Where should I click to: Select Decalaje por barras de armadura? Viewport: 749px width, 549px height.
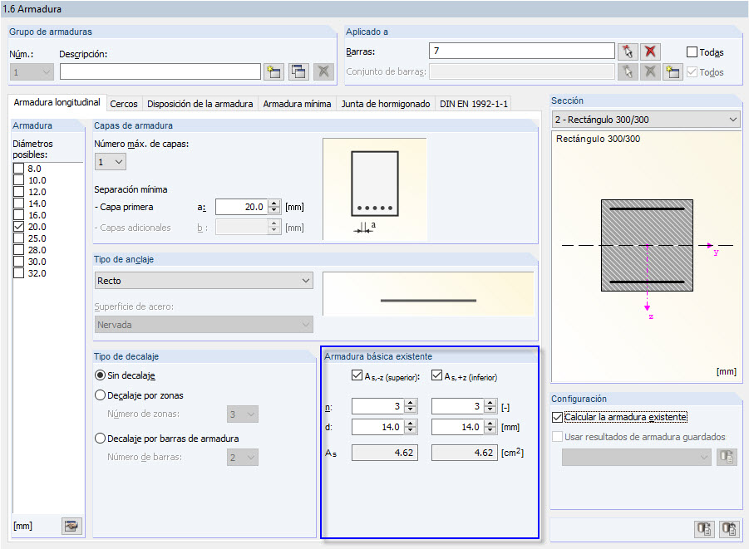100,439
